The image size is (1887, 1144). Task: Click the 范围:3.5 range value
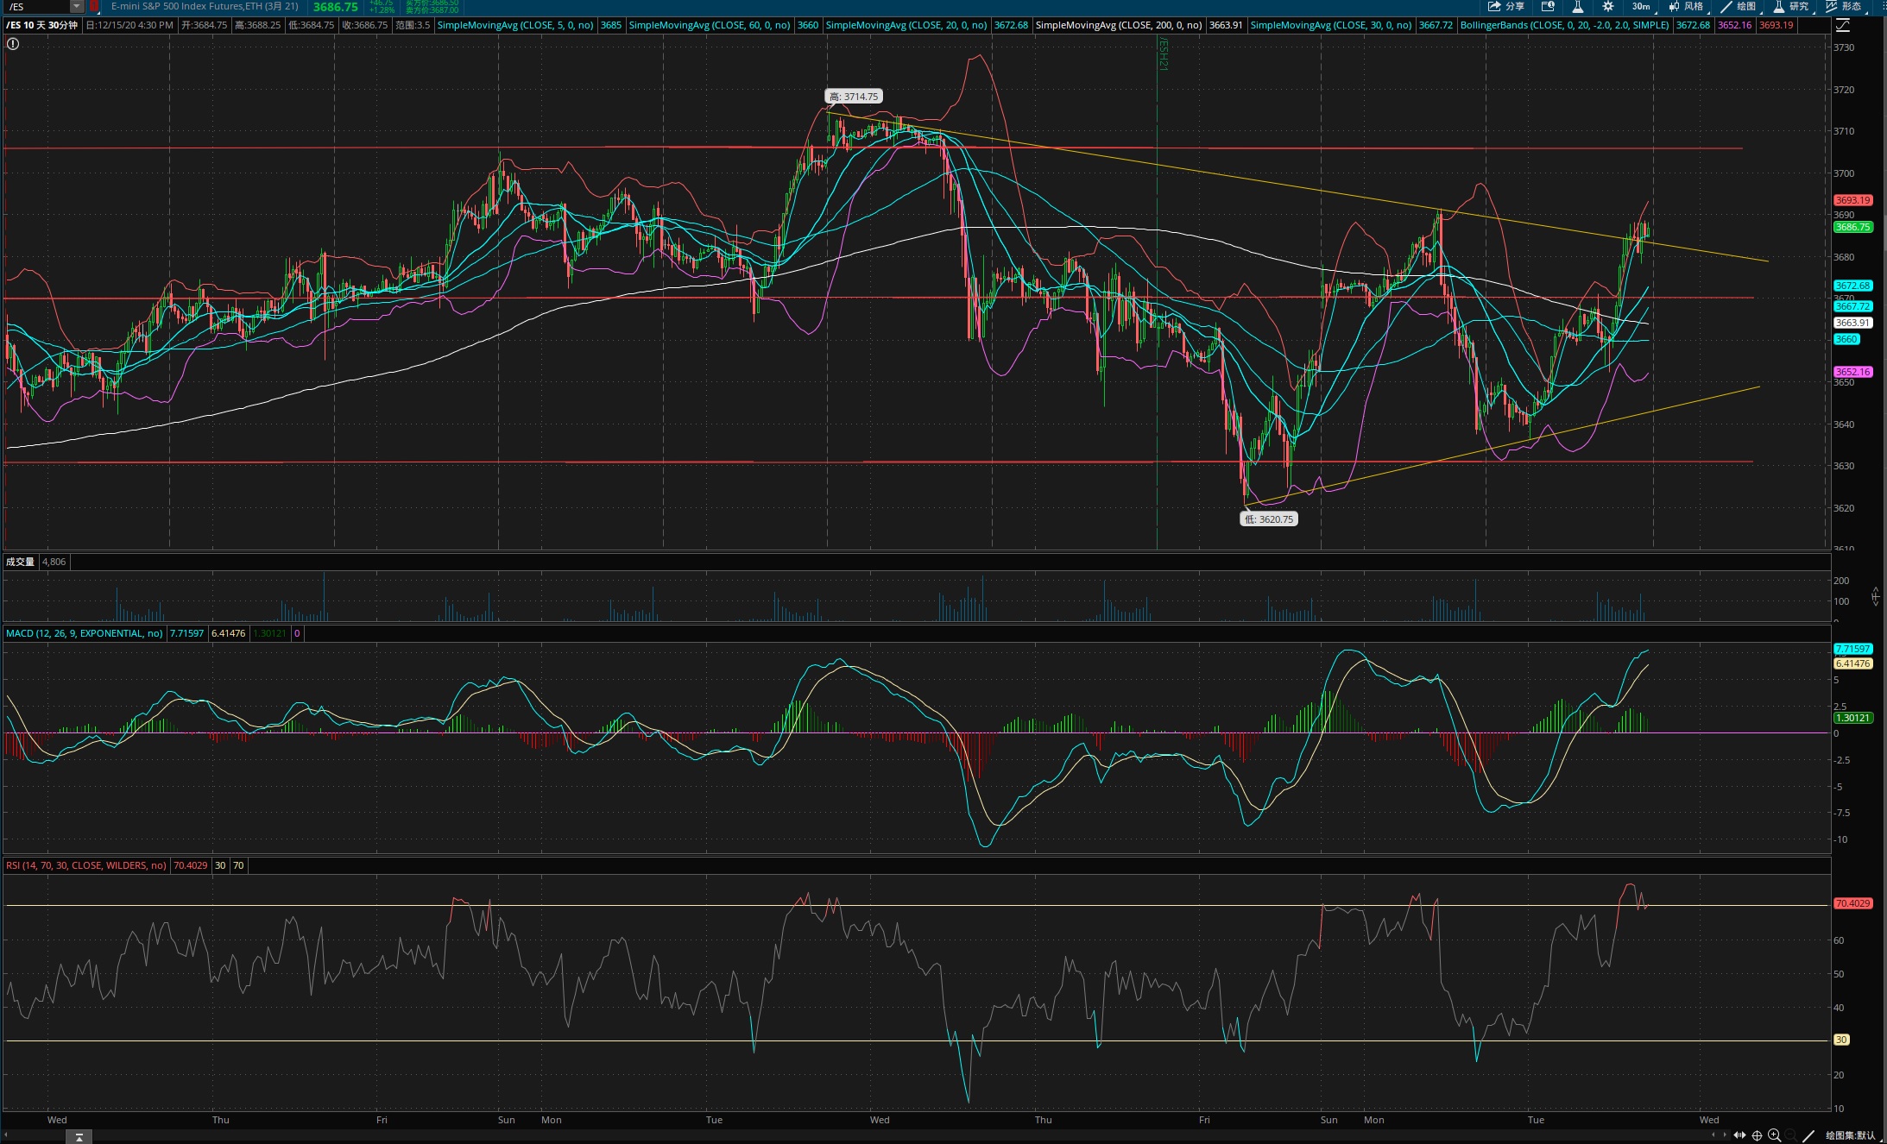point(413,25)
